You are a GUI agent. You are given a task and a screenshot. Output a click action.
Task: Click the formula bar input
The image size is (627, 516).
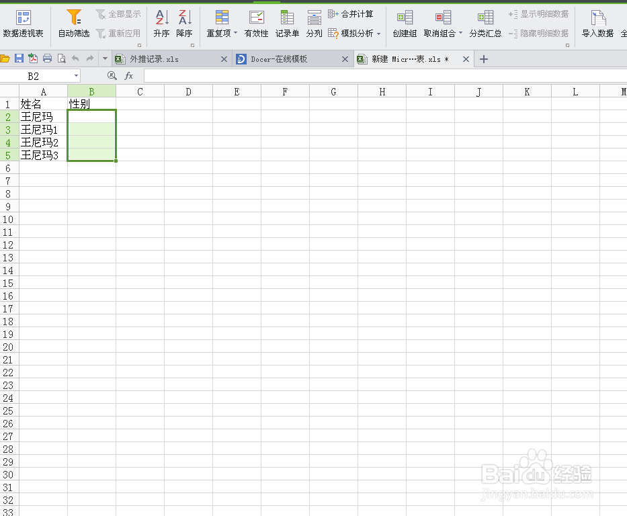click(x=385, y=76)
